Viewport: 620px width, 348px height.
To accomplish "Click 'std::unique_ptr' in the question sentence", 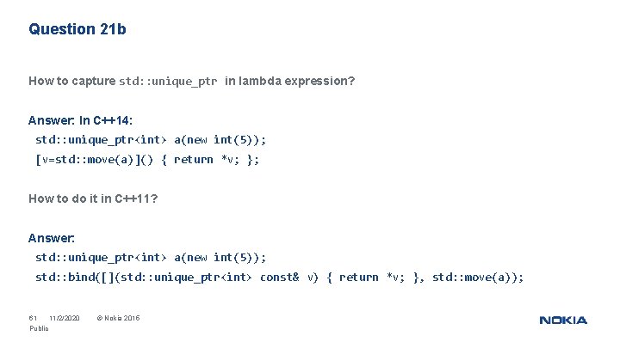I will 168,82.
